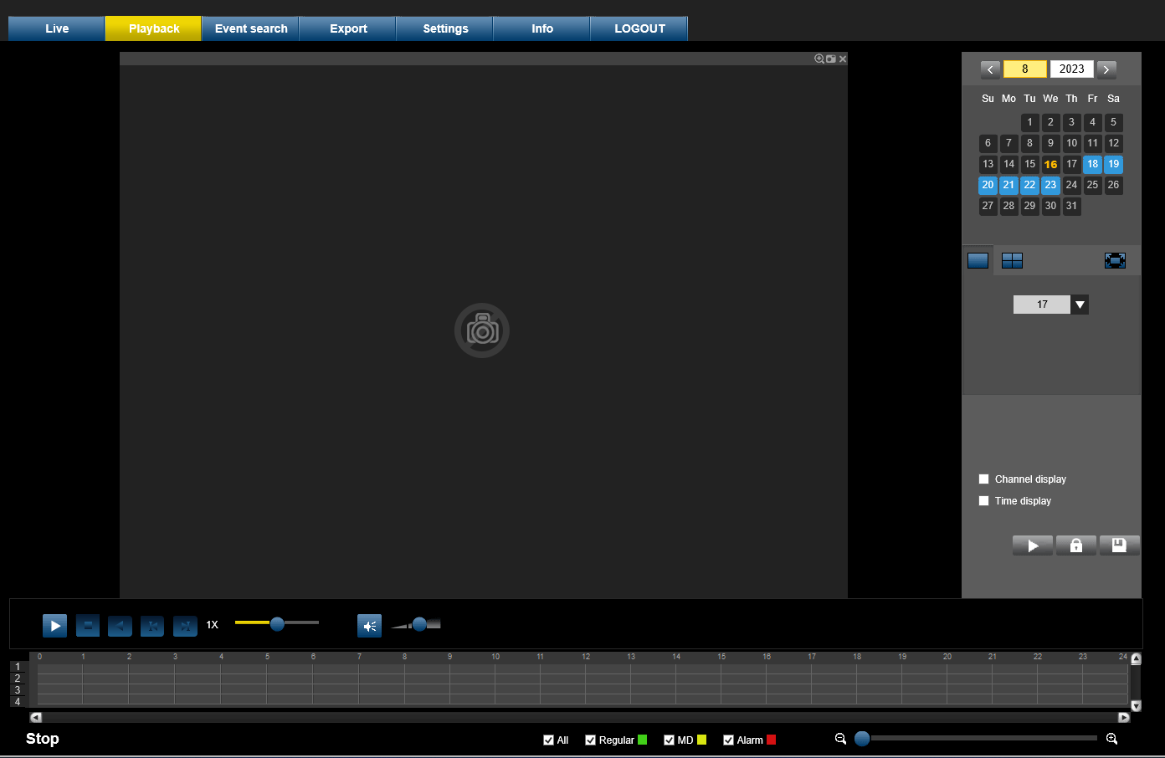
Task: Enable the Time display checkbox
Action: (x=984, y=501)
